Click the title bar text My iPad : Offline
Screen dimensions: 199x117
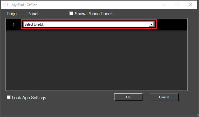pos(24,5)
